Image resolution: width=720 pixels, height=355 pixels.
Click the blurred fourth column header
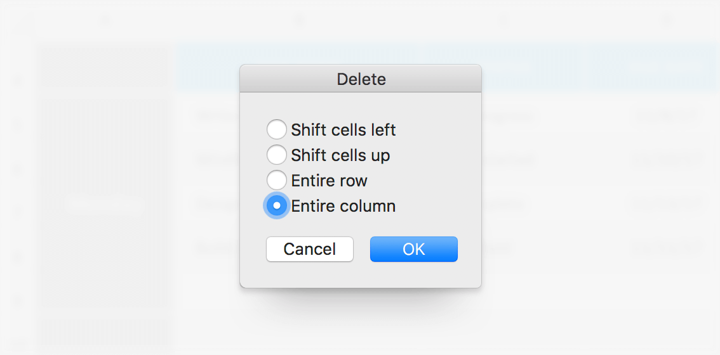pos(667,21)
